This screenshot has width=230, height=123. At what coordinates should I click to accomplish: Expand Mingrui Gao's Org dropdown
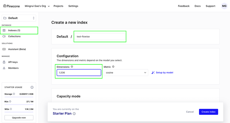(38, 6)
